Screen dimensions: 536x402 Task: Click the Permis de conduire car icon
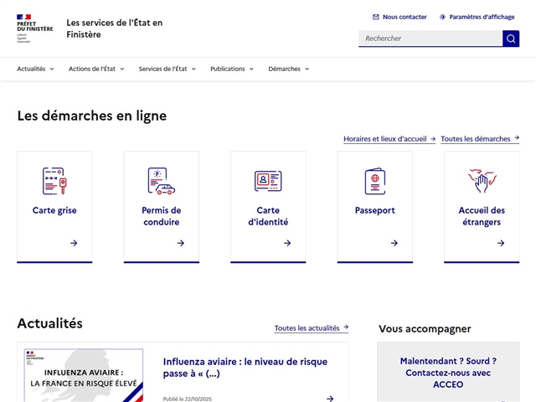coord(162,181)
